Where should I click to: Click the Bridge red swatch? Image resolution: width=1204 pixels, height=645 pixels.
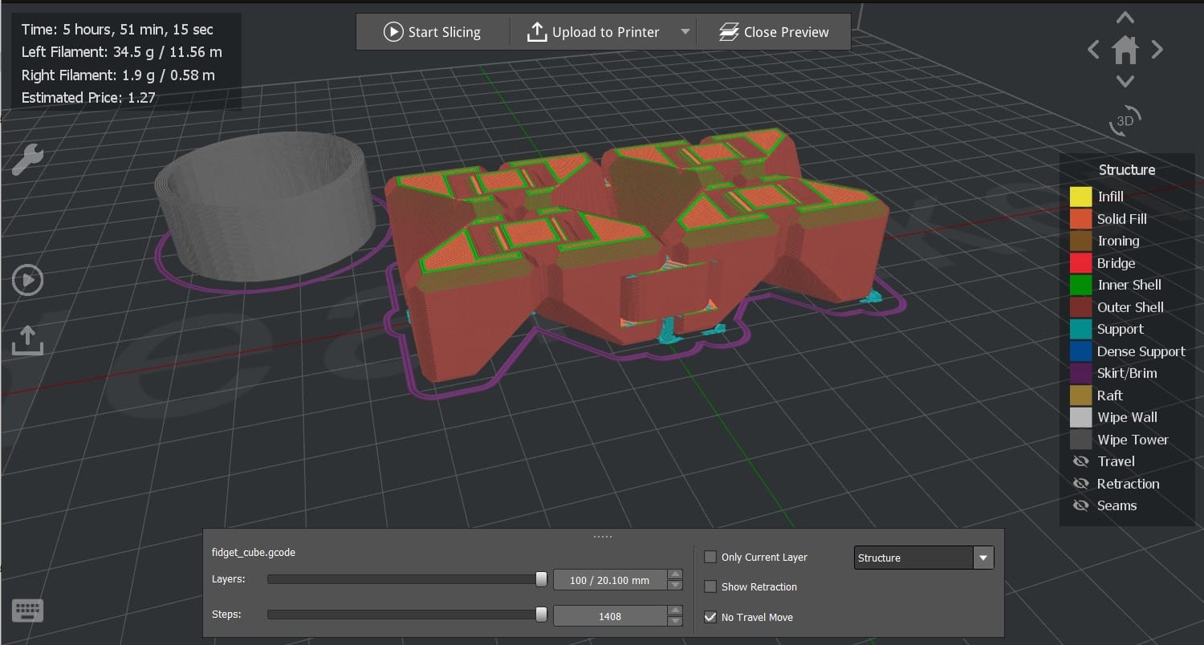tap(1080, 263)
